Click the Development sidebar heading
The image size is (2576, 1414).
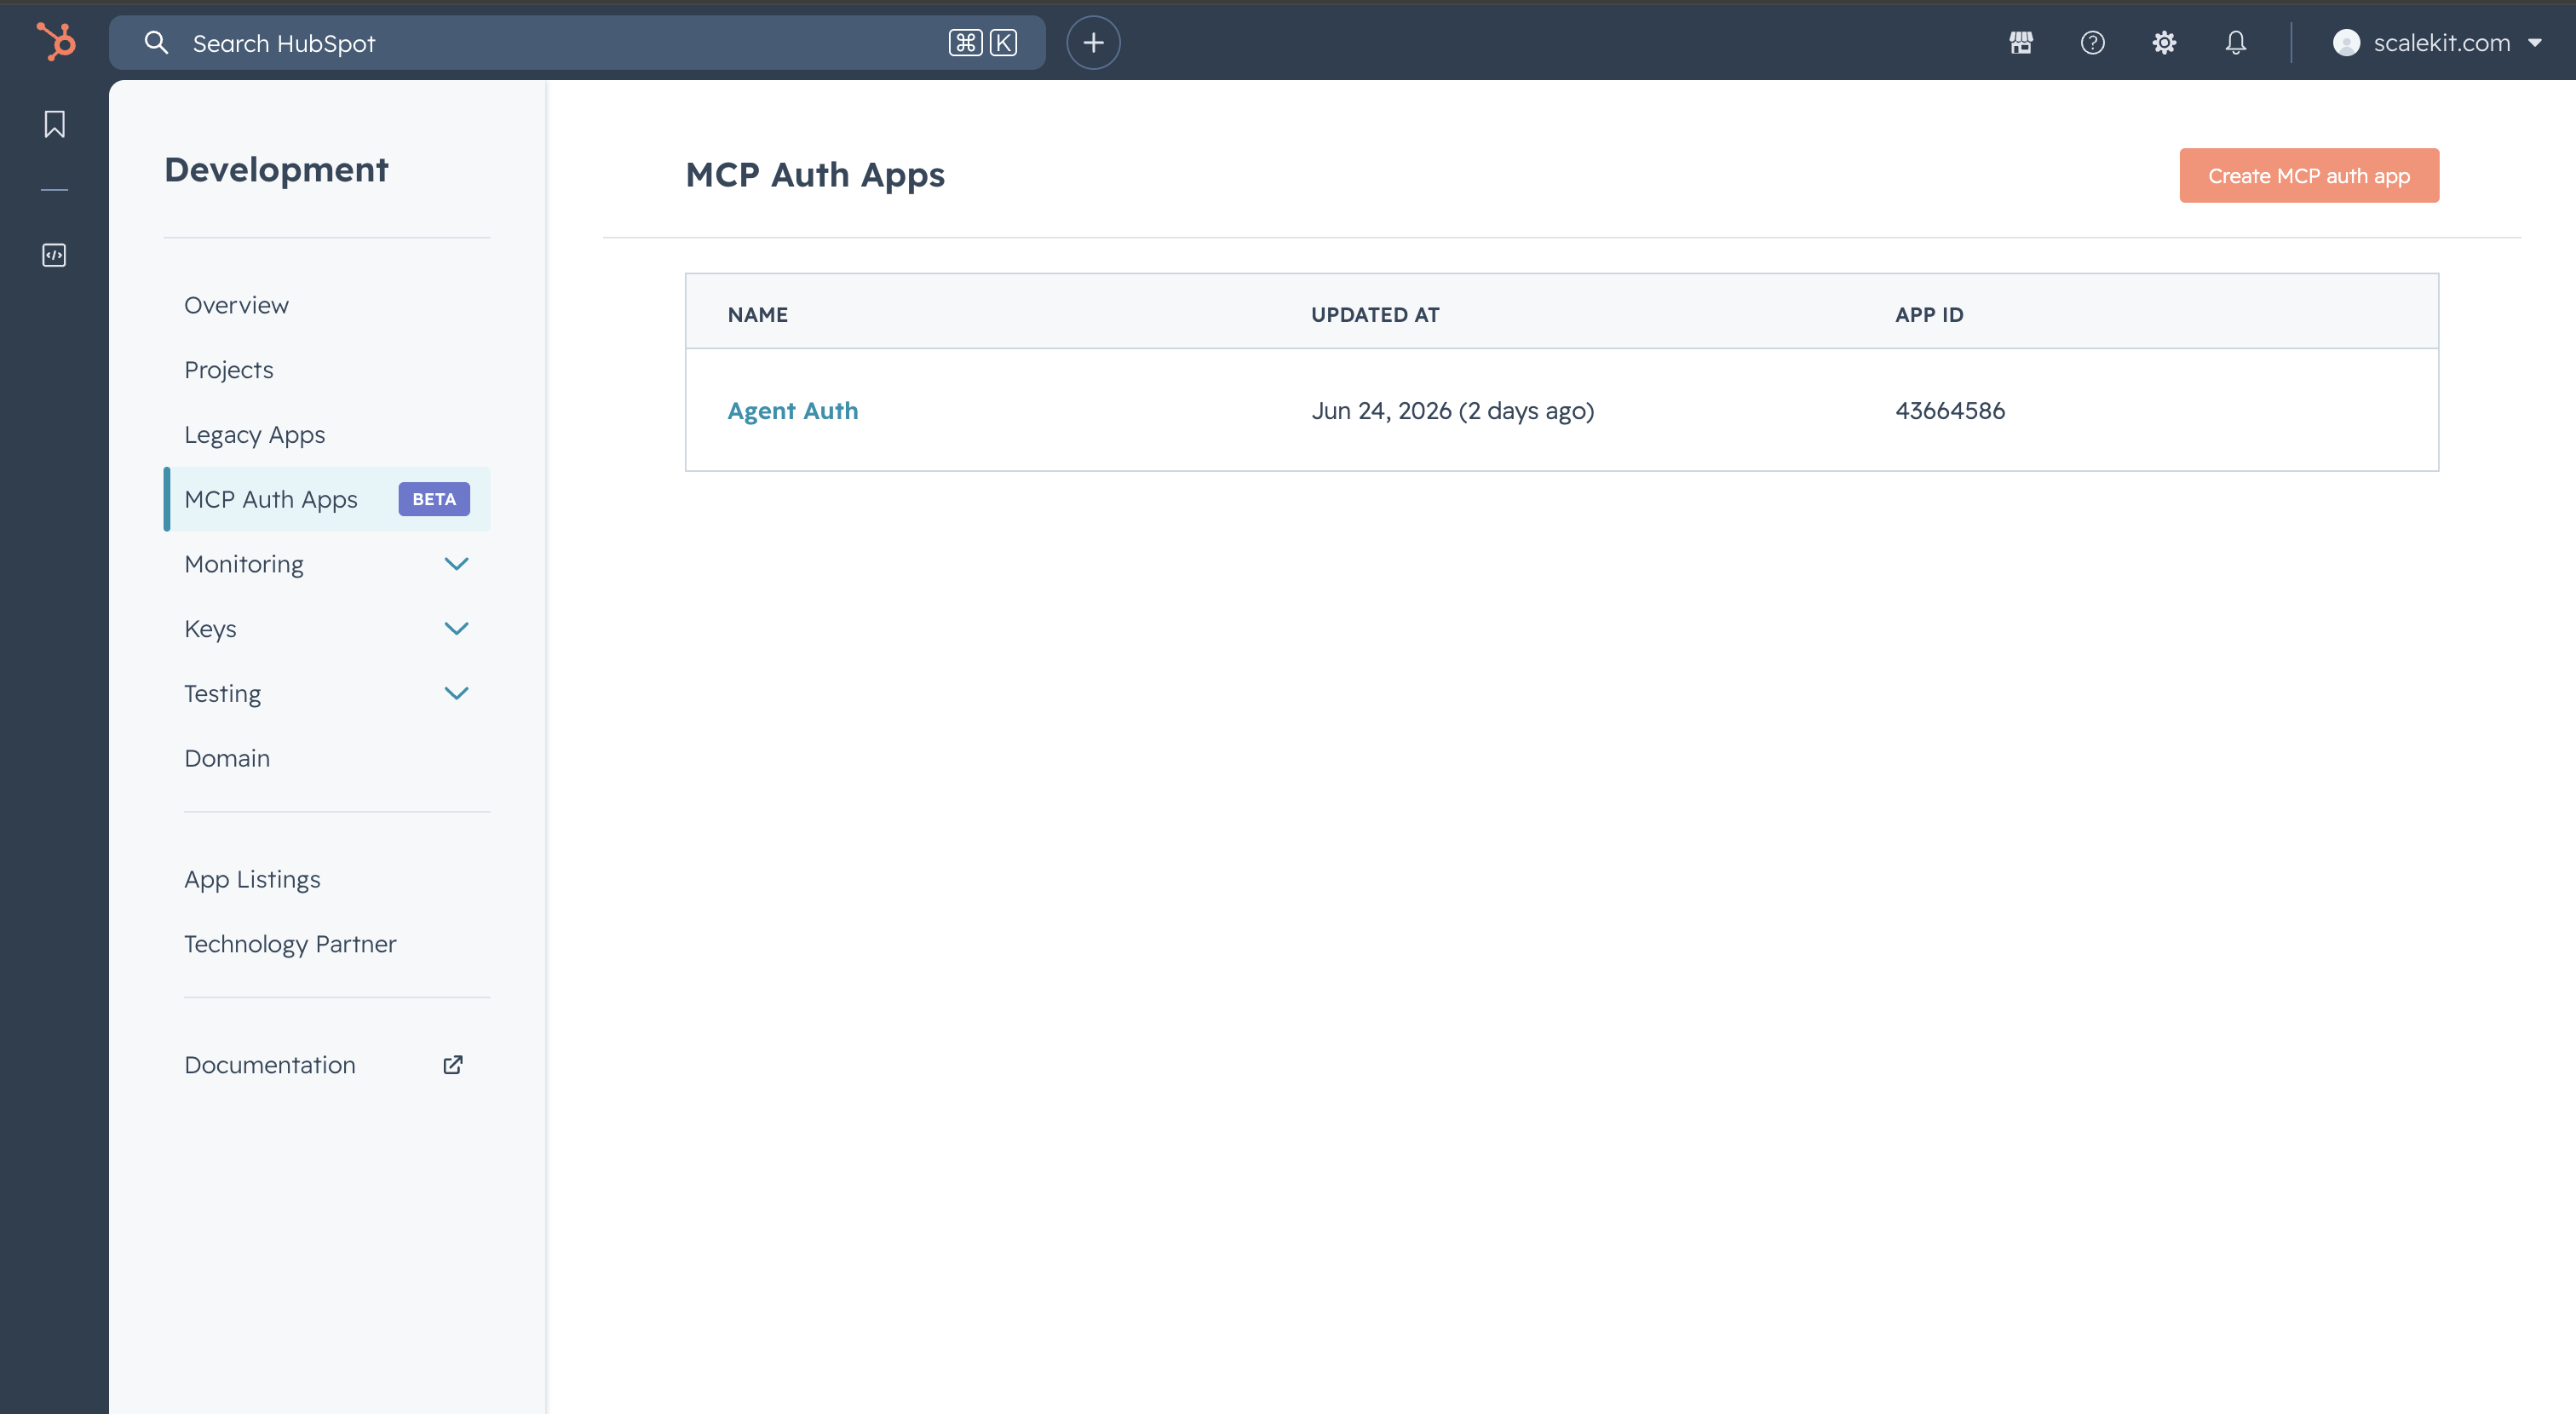[x=276, y=170]
